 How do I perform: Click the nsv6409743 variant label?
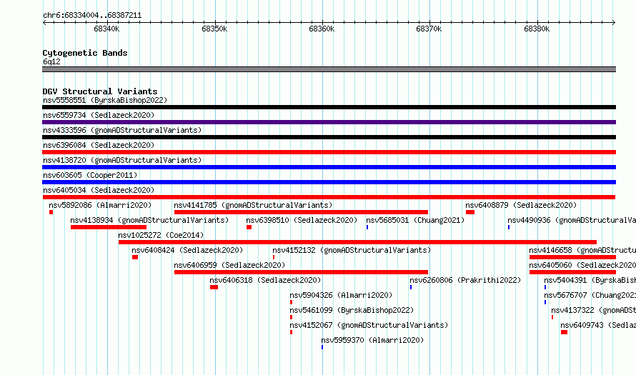point(598,325)
